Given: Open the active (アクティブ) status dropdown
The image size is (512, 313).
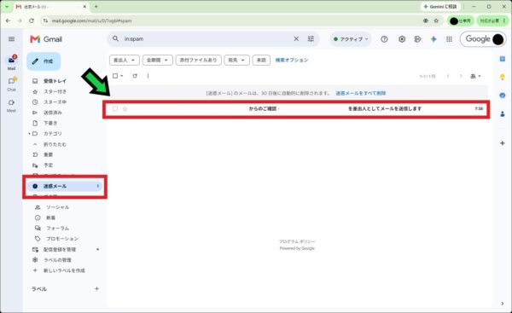Looking at the screenshot, I should tap(351, 39).
